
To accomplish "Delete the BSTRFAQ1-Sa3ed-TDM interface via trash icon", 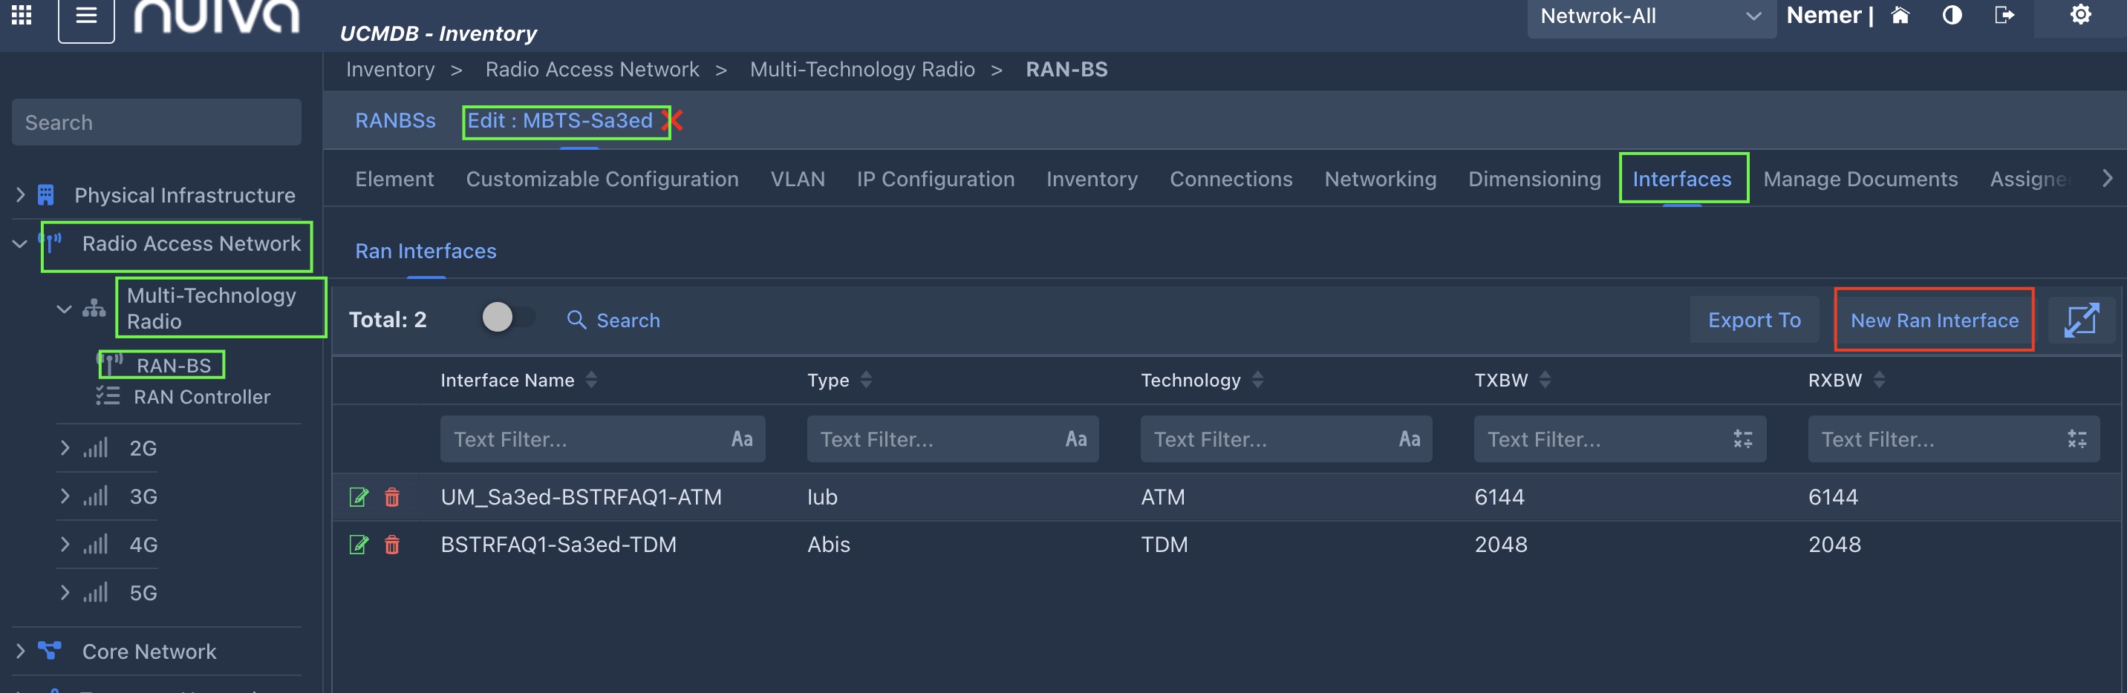I will tap(392, 545).
